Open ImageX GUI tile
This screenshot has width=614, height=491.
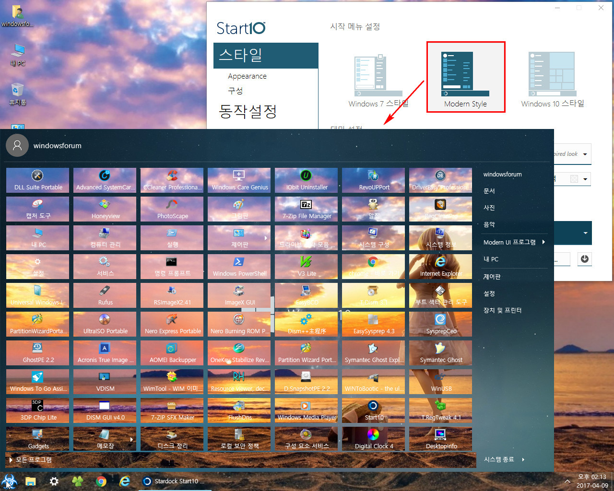coord(239,295)
